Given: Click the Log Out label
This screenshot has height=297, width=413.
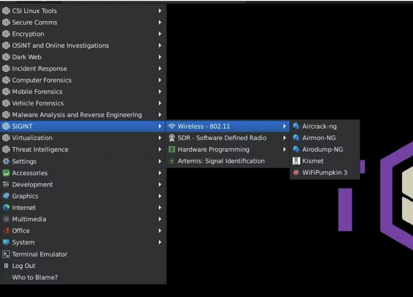Looking at the screenshot, I should click(24, 266).
